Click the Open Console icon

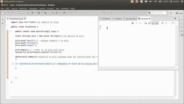[x=172, y=23]
